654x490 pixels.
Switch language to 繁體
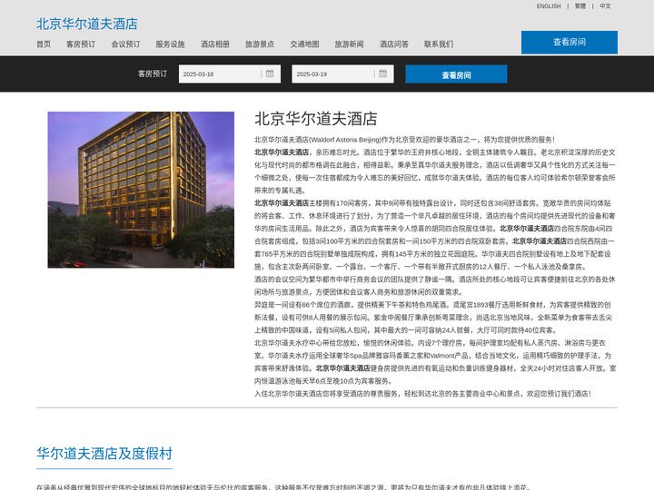point(580,6)
